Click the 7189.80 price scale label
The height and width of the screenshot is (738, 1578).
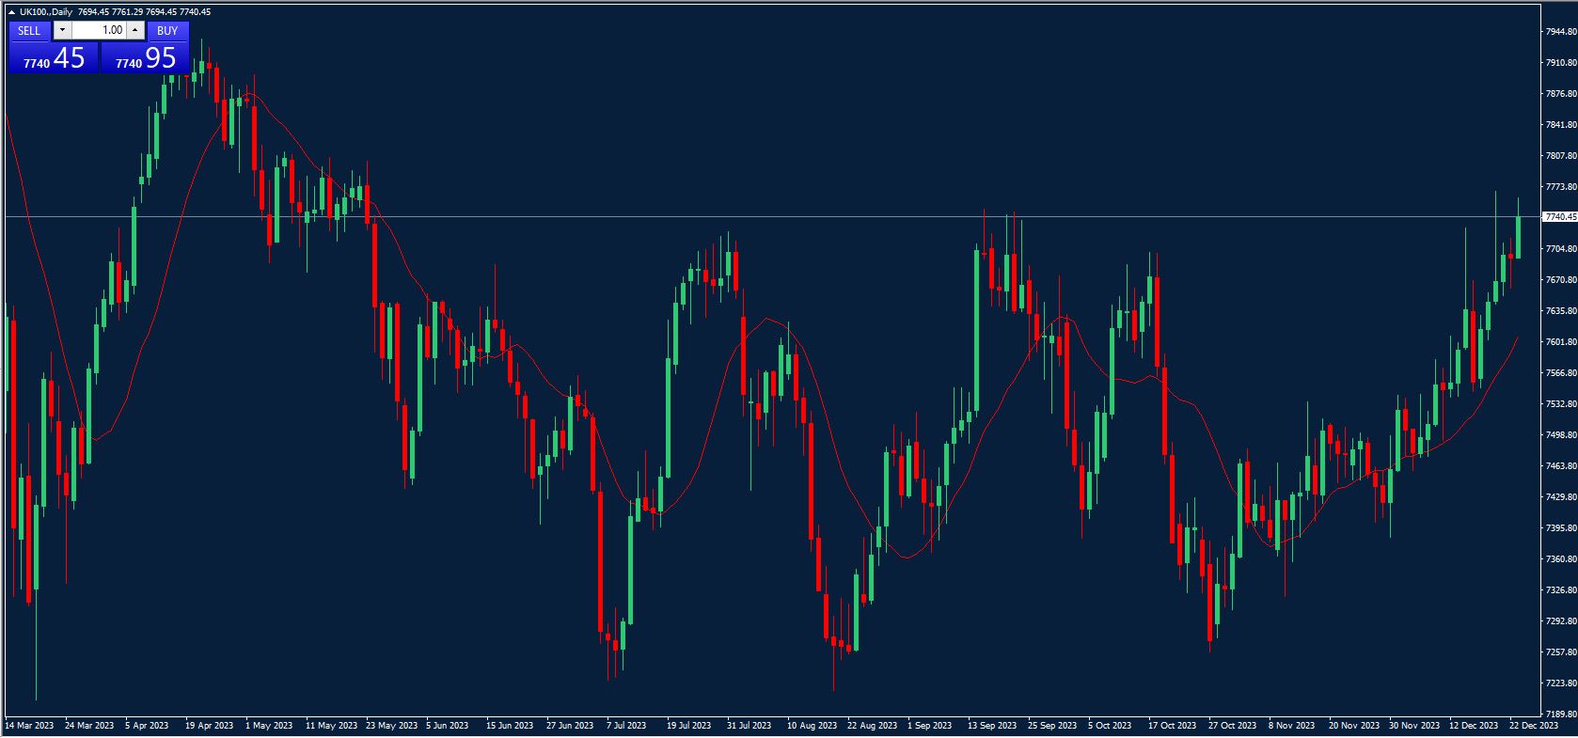(1561, 714)
